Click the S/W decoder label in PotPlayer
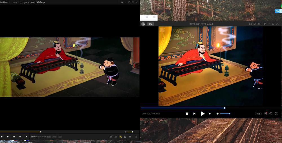The height and width of the screenshot is (143, 282). coord(49,137)
